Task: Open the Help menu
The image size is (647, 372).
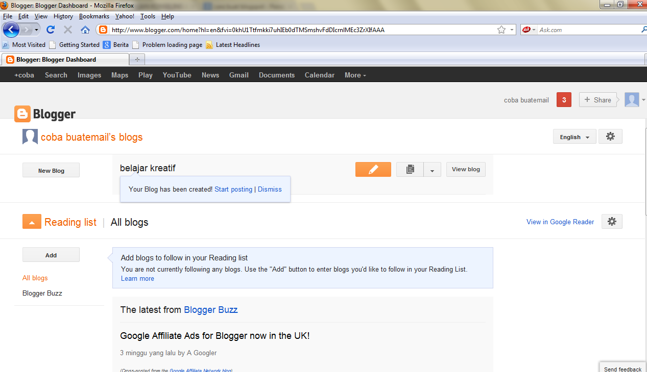Action: pyautogui.click(x=167, y=16)
